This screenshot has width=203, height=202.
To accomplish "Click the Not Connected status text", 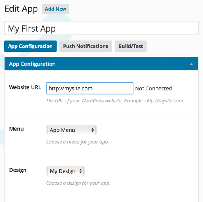I will coord(153,89).
